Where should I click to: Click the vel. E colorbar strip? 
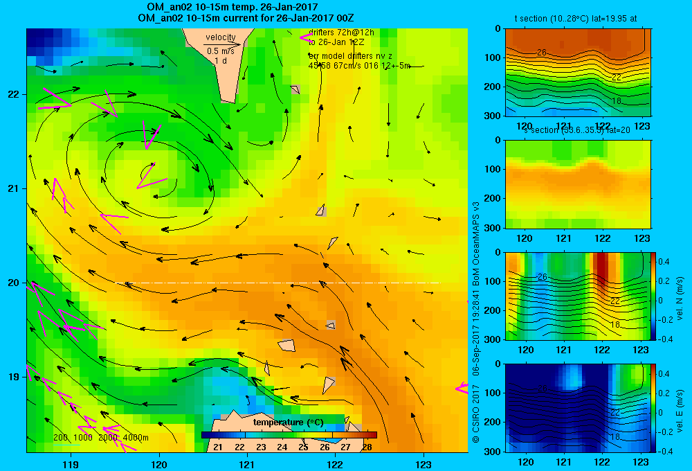(x=653, y=408)
